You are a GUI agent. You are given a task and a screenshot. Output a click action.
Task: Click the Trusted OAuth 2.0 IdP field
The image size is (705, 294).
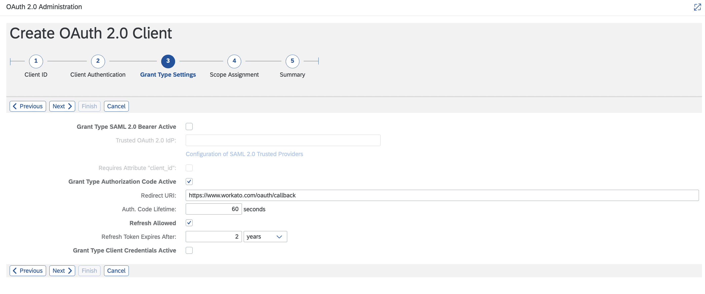[x=283, y=140]
